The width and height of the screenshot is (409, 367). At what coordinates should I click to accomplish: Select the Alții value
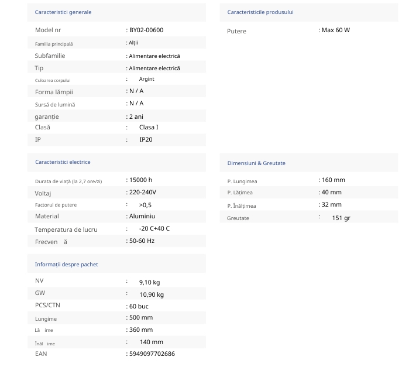click(133, 43)
